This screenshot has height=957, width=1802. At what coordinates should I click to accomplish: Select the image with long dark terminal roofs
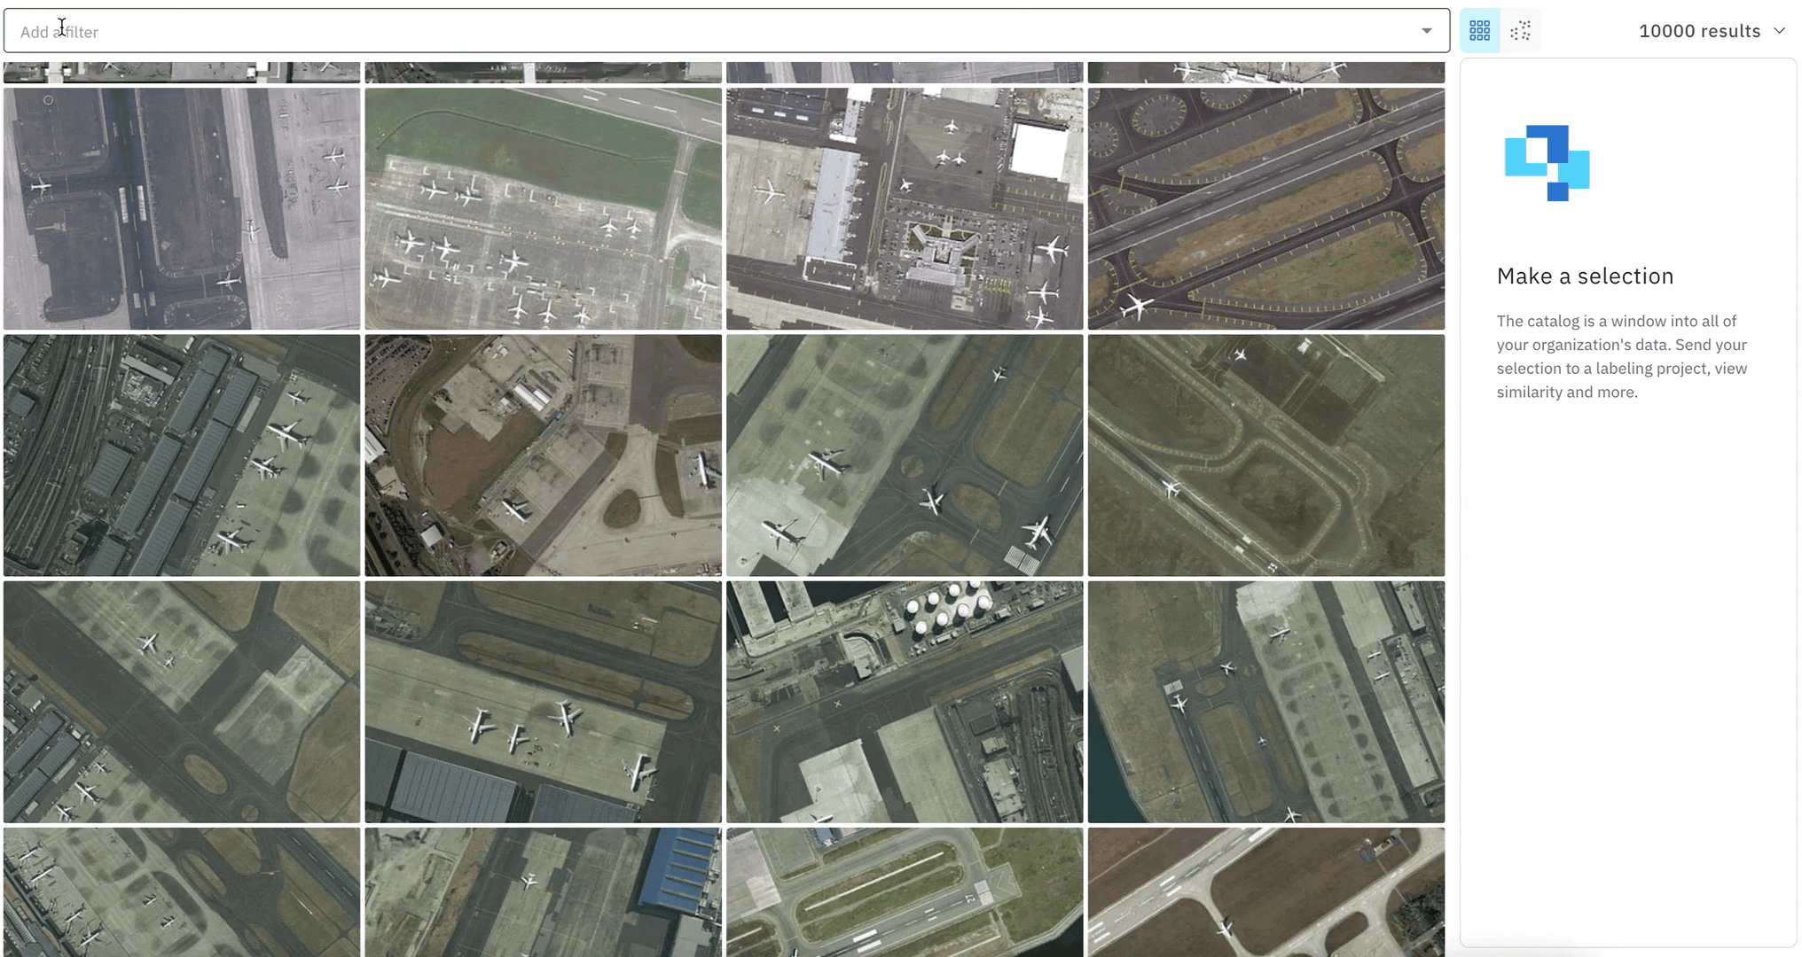coord(182,455)
